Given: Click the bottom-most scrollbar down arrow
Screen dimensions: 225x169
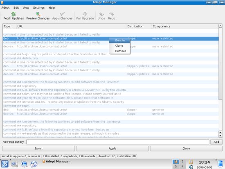Looking at the screenshot, I should tap(220, 136).
